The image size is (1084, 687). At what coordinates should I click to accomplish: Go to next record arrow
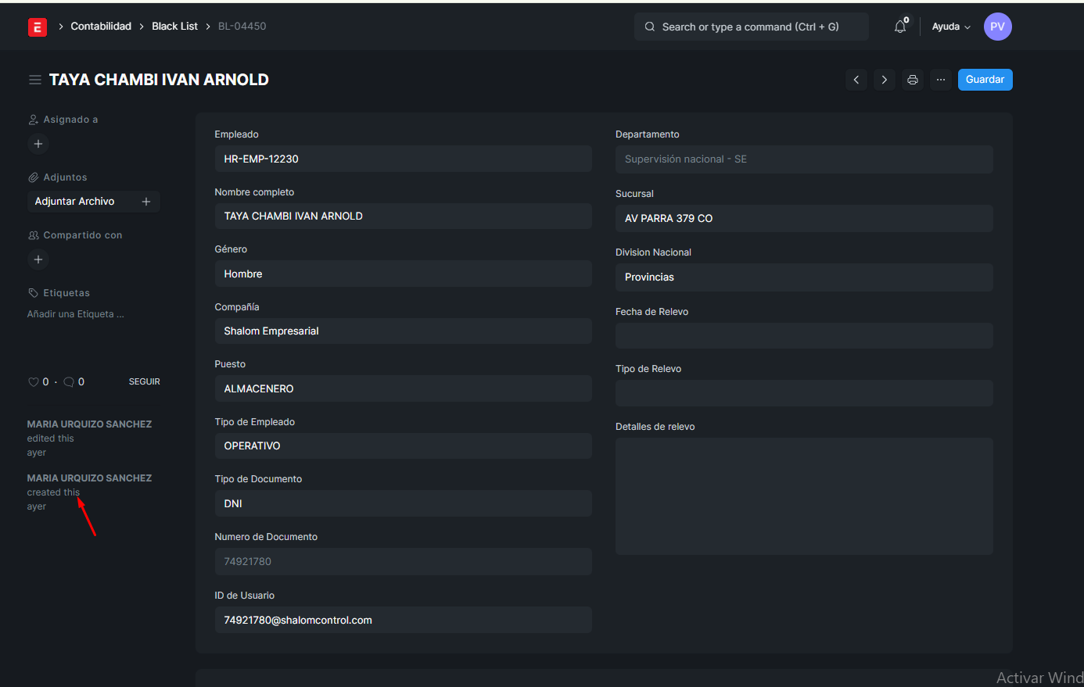(885, 80)
